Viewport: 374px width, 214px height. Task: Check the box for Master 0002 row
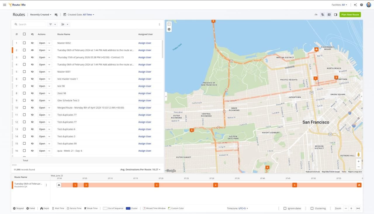(x=24, y=43)
